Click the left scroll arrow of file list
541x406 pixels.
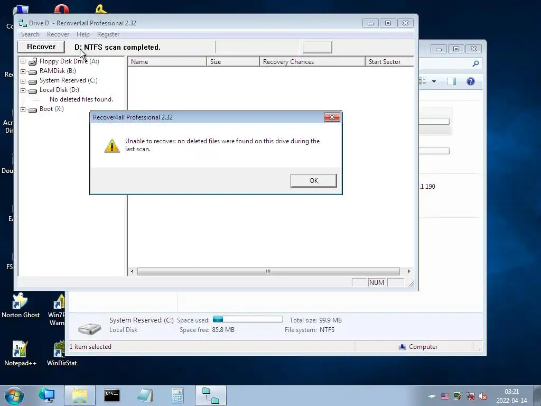[132, 271]
